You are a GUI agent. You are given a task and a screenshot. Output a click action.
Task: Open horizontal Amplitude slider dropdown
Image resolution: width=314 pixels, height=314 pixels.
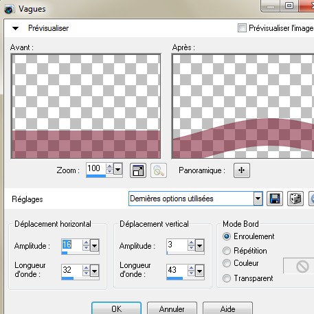coord(95,246)
